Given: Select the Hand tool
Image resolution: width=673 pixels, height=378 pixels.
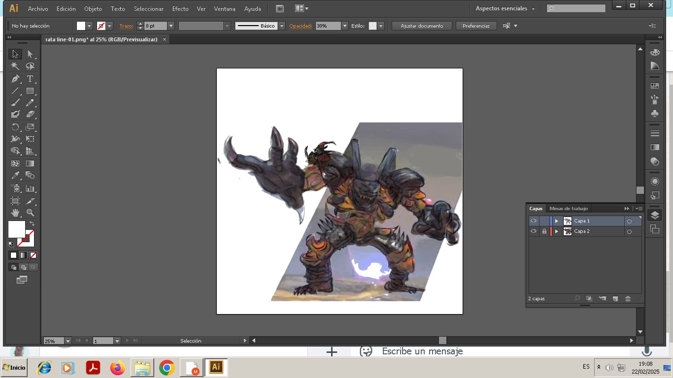Looking at the screenshot, I should pyautogui.click(x=15, y=213).
